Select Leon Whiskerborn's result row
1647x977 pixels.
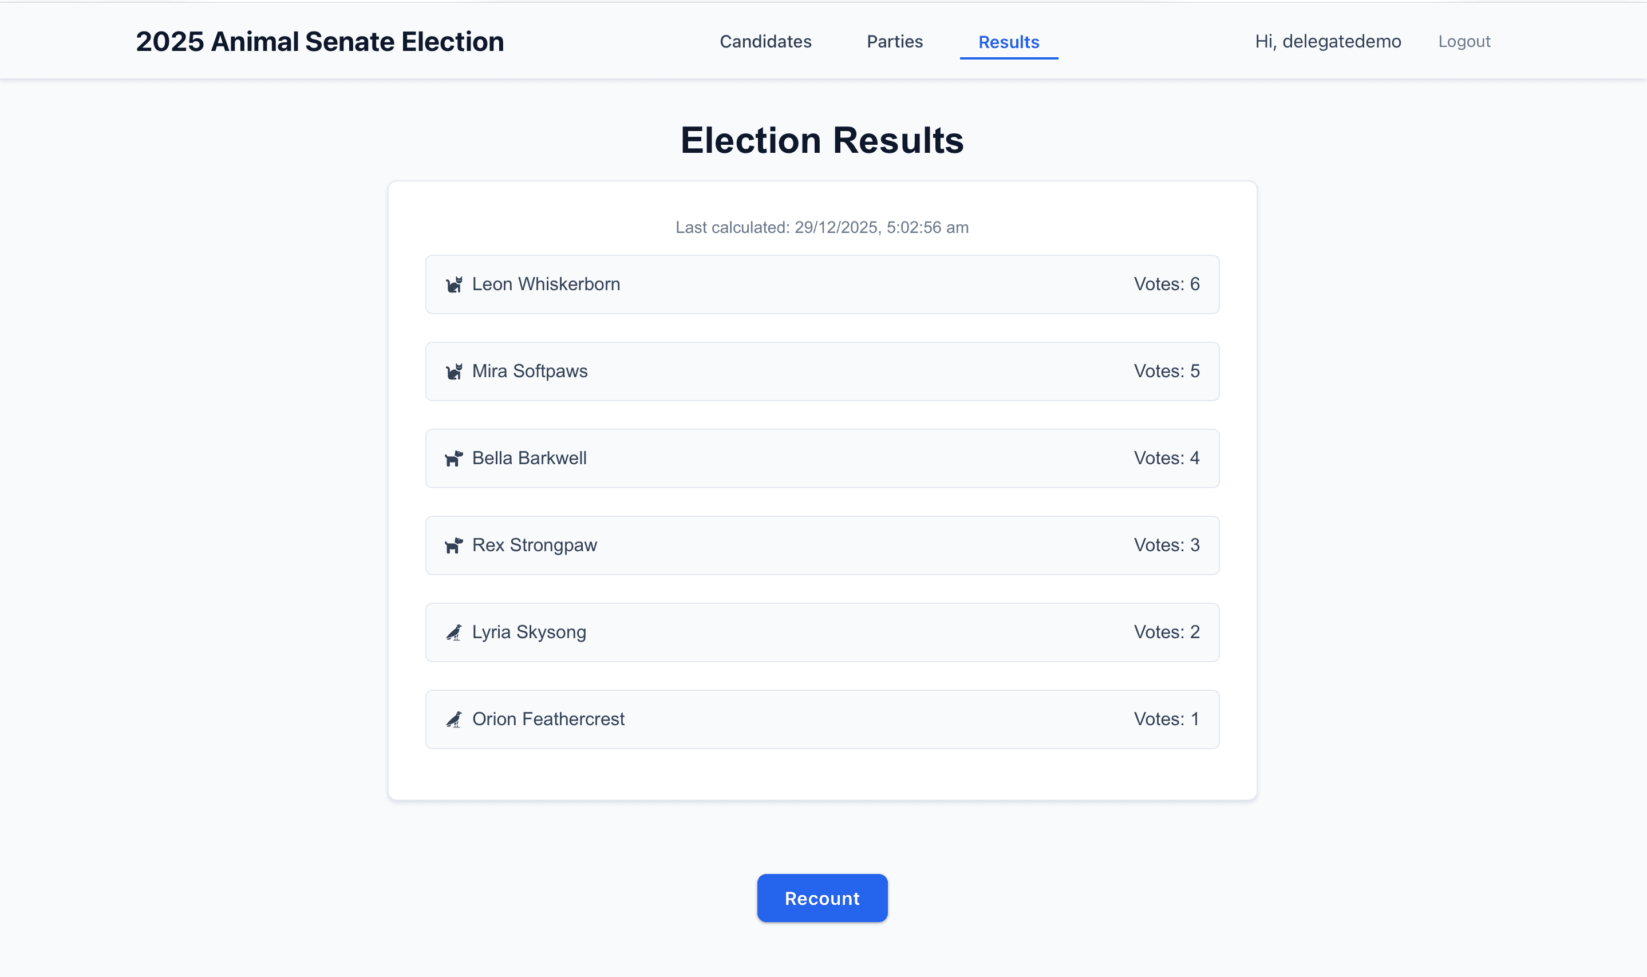pyautogui.click(x=822, y=284)
